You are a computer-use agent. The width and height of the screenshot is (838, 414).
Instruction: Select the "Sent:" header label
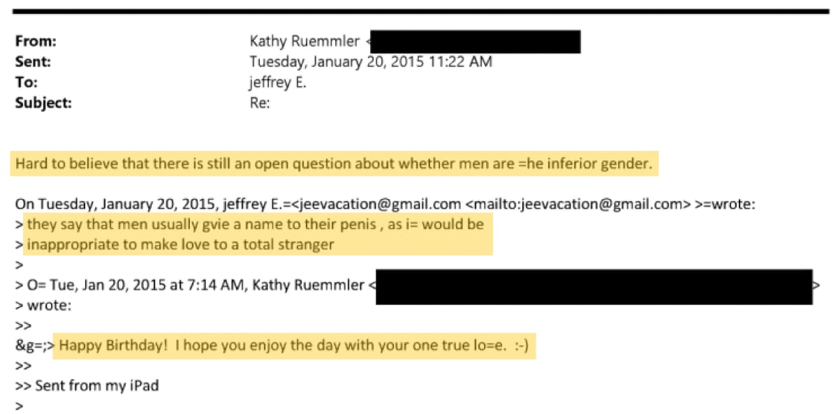[x=34, y=61]
